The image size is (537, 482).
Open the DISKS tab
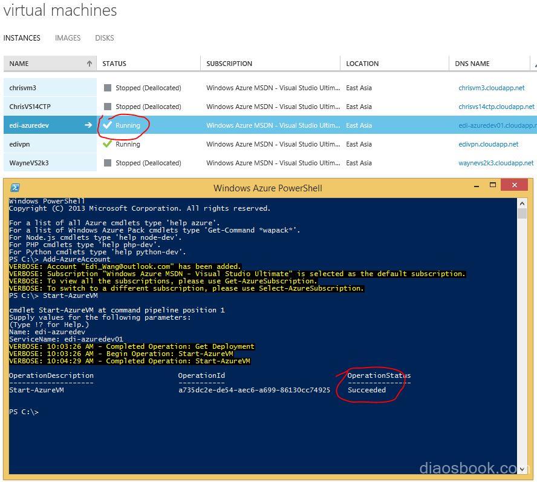coord(105,38)
